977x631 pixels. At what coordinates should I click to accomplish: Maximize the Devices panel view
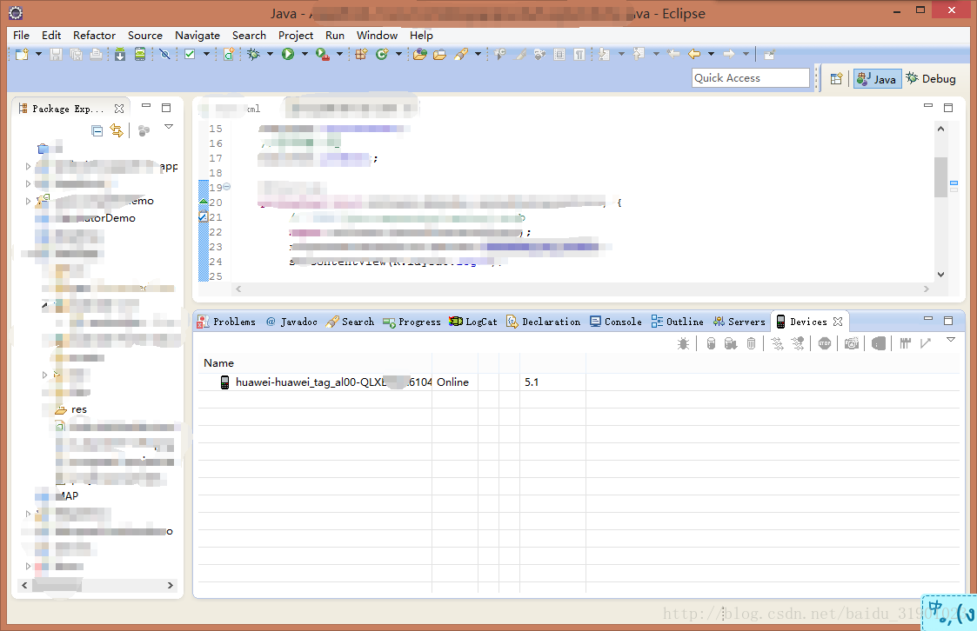(x=948, y=321)
